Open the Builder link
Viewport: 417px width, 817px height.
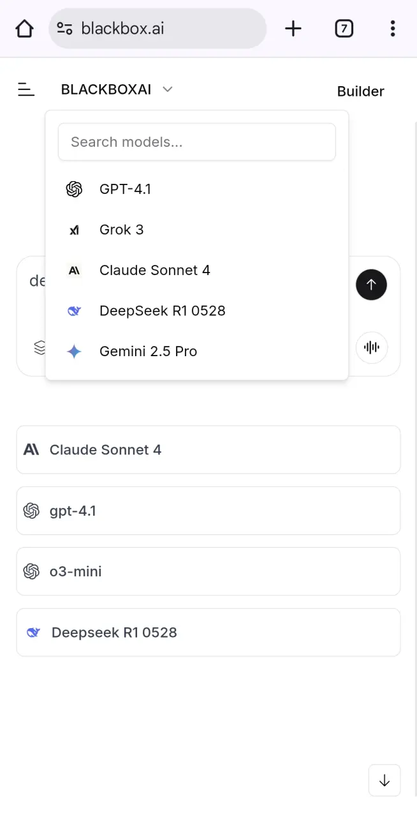360,91
